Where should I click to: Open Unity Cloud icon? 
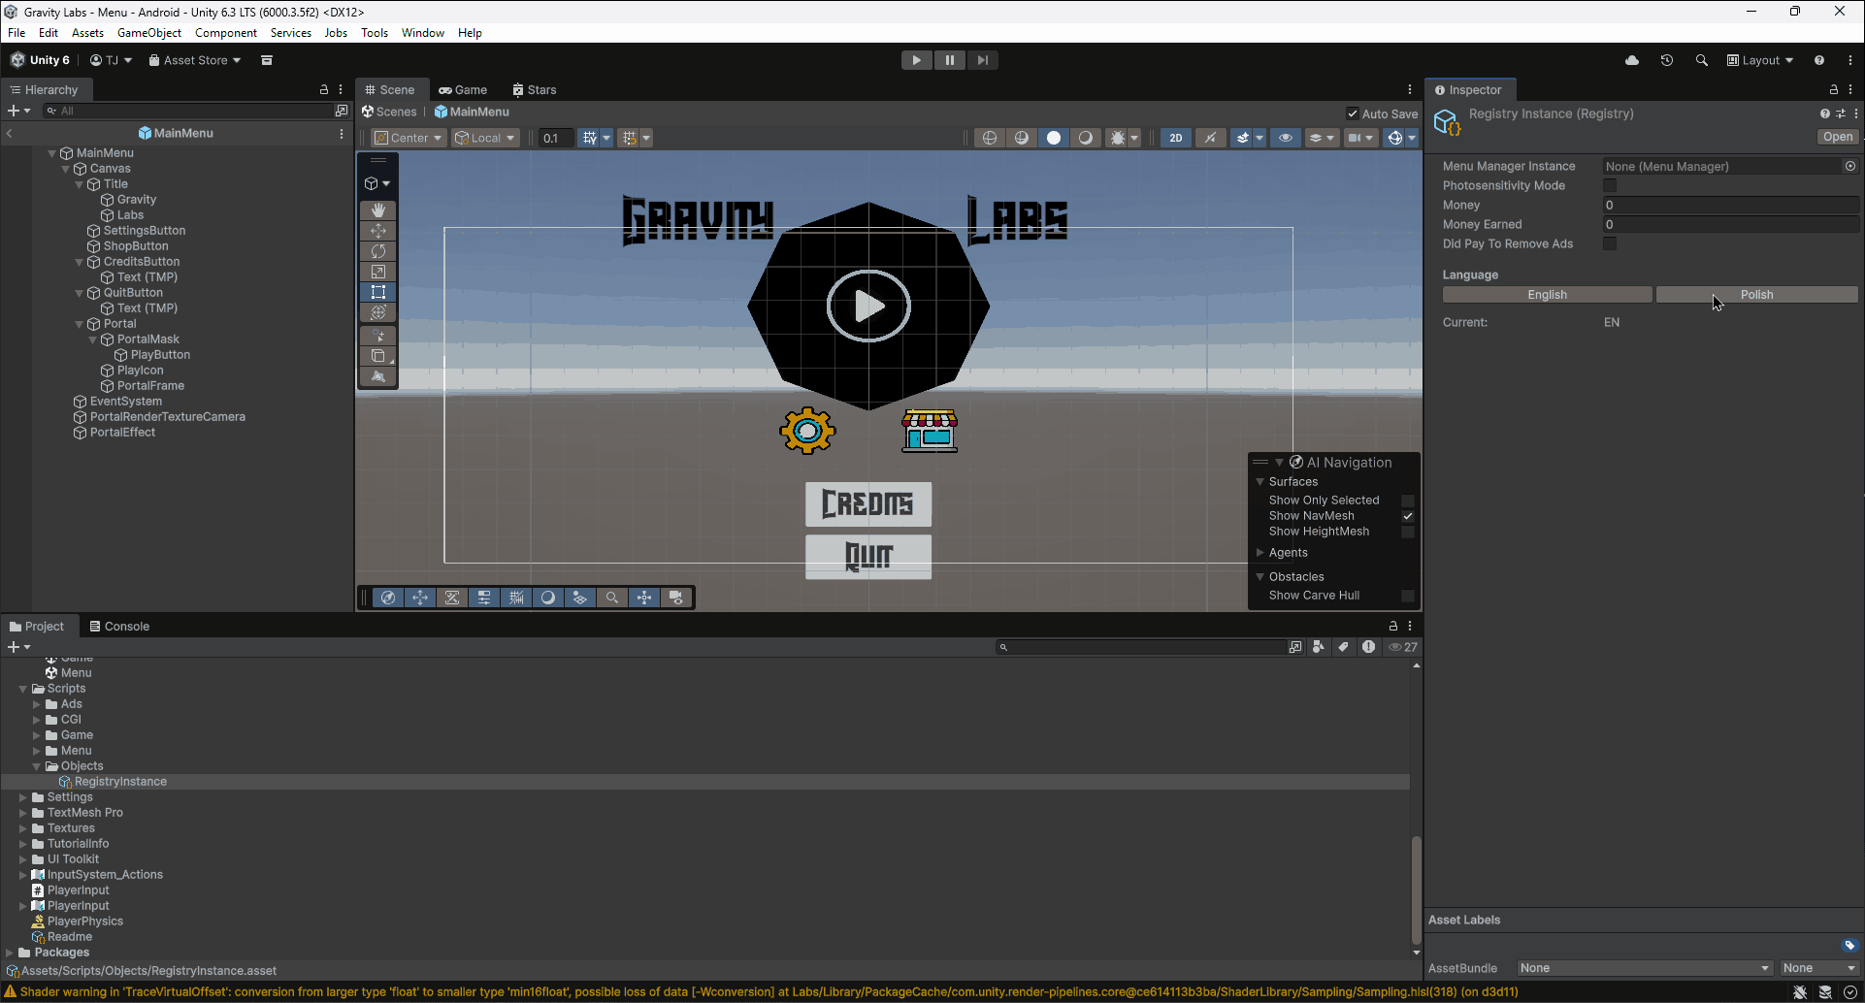click(1632, 60)
